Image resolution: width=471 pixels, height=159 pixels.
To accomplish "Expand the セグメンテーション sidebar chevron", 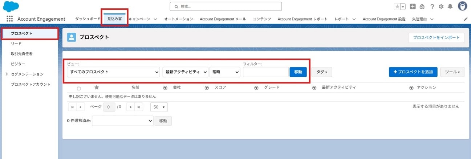I will click(x=7, y=74).
